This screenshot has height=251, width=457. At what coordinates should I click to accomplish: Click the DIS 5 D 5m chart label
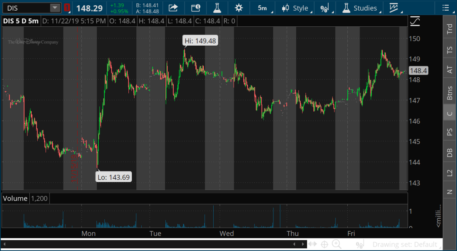pyautogui.click(x=21, y=21)
